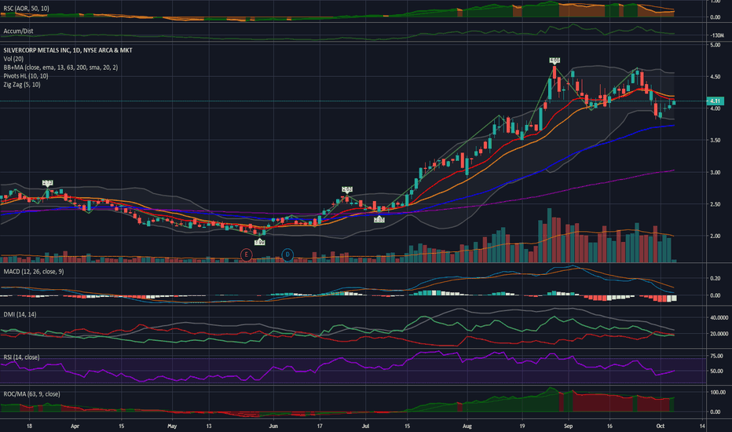This screenshot has height=432, width=732.
Task: Select the ROC/MA (63, 9, close) title
Action: (31, 394)
